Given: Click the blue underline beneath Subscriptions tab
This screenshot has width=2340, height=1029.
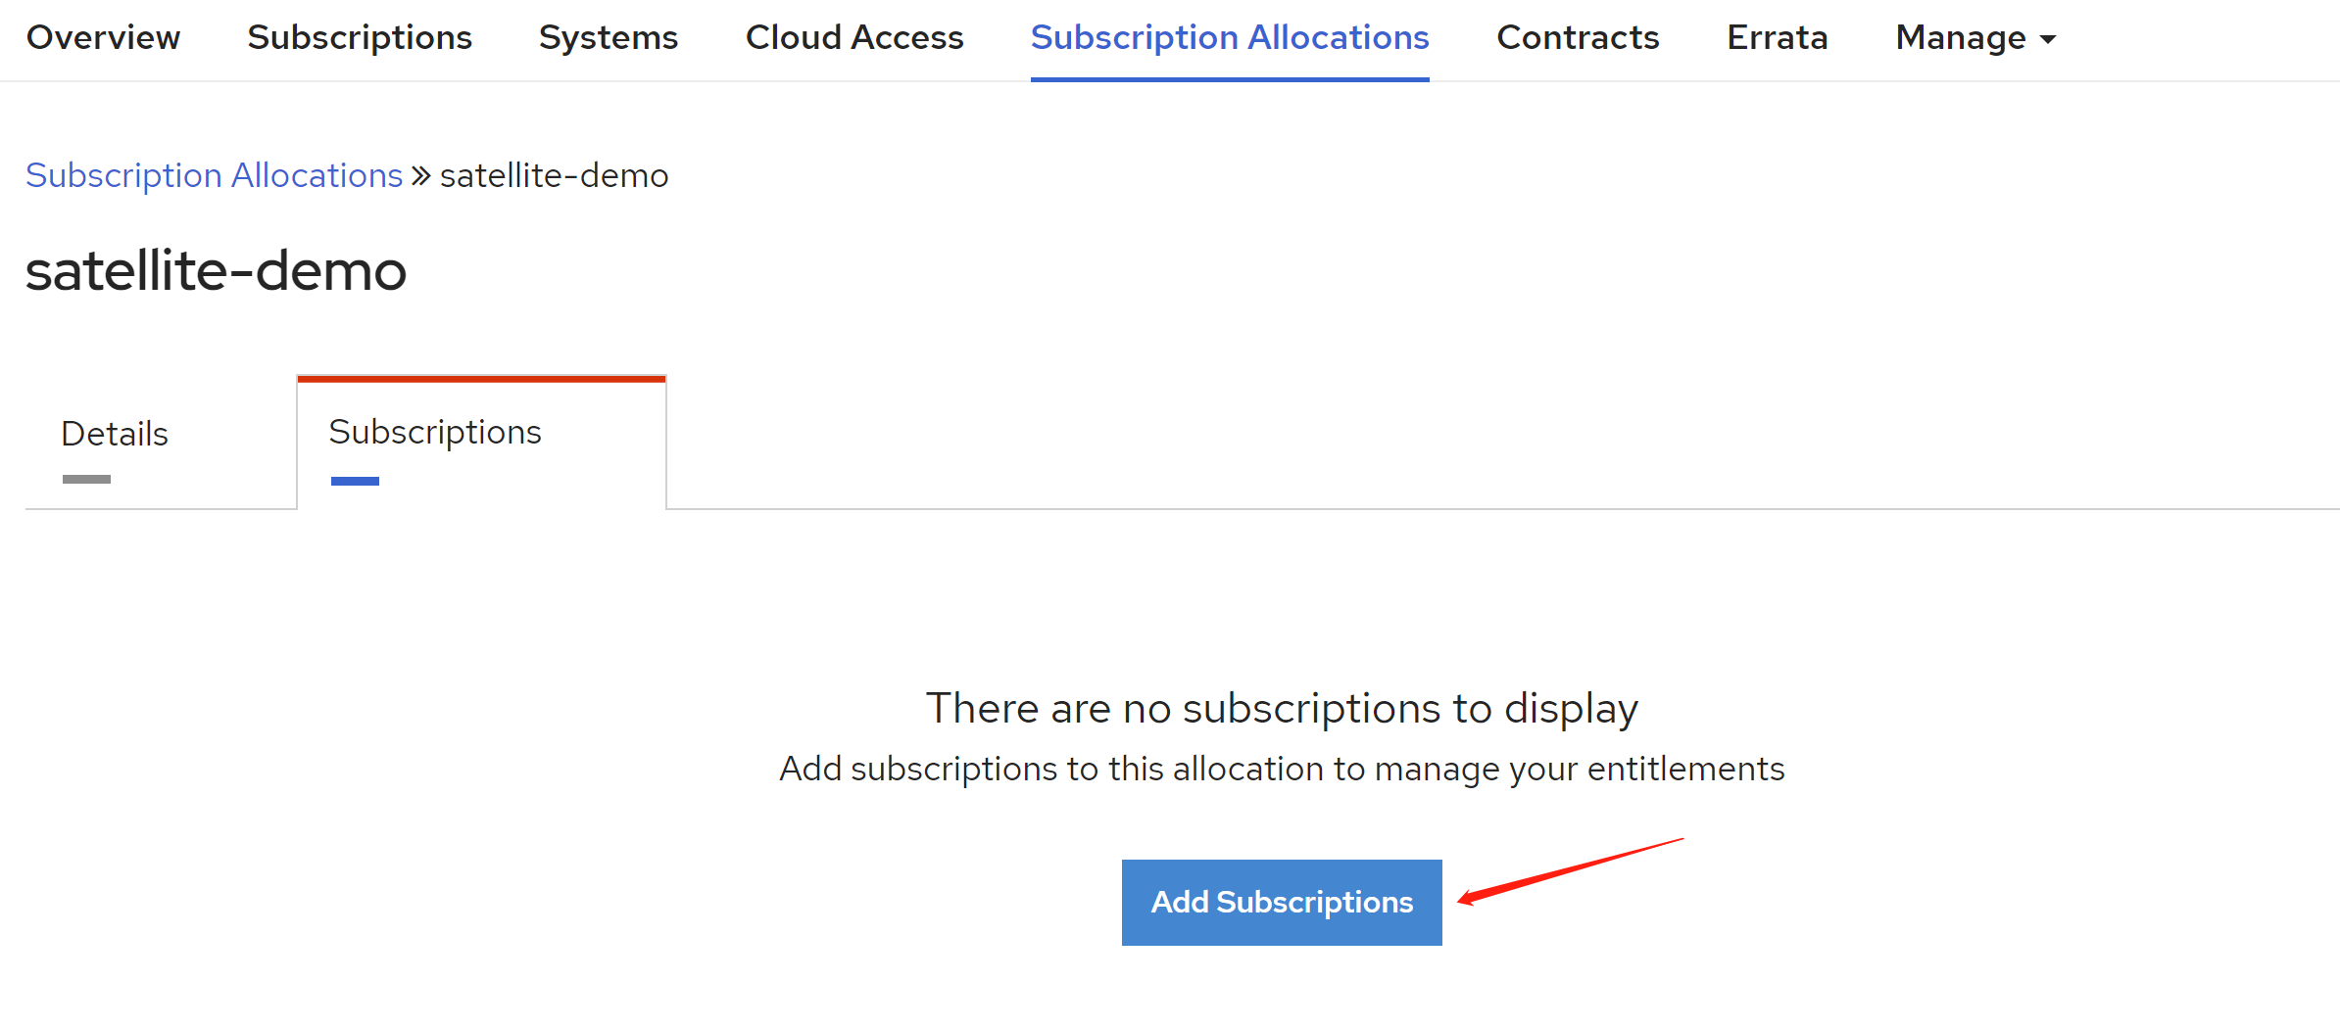Looking at the screenshot, I should [x=355, y=481].
